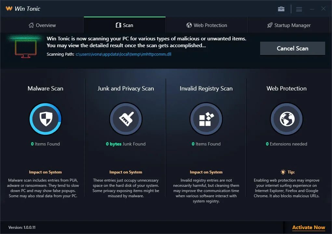Click the Win Tonic logo icon
332x234 pixels.
[9, 8]
